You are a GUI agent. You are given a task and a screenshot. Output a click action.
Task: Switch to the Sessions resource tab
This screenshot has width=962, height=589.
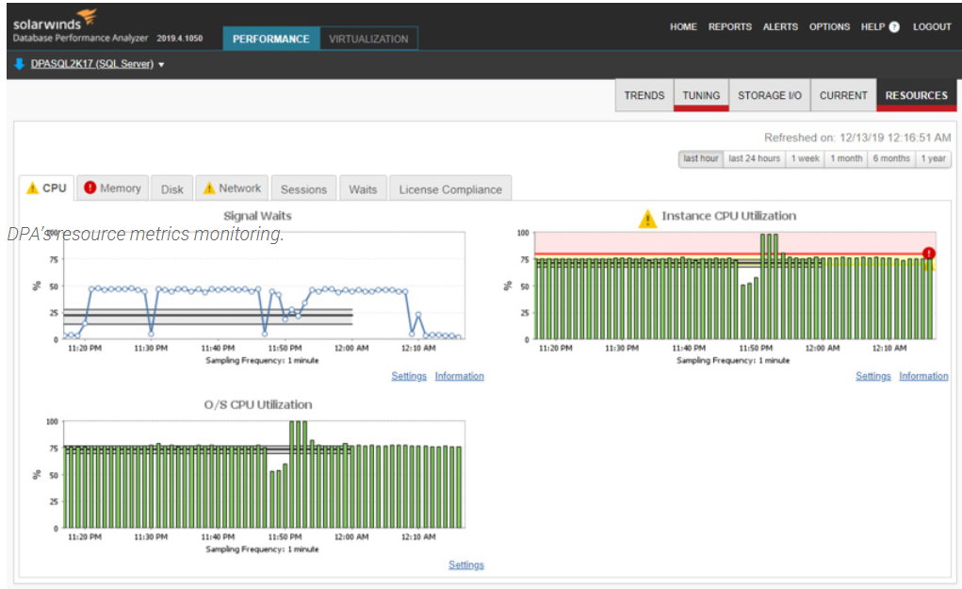coord(303,189)
